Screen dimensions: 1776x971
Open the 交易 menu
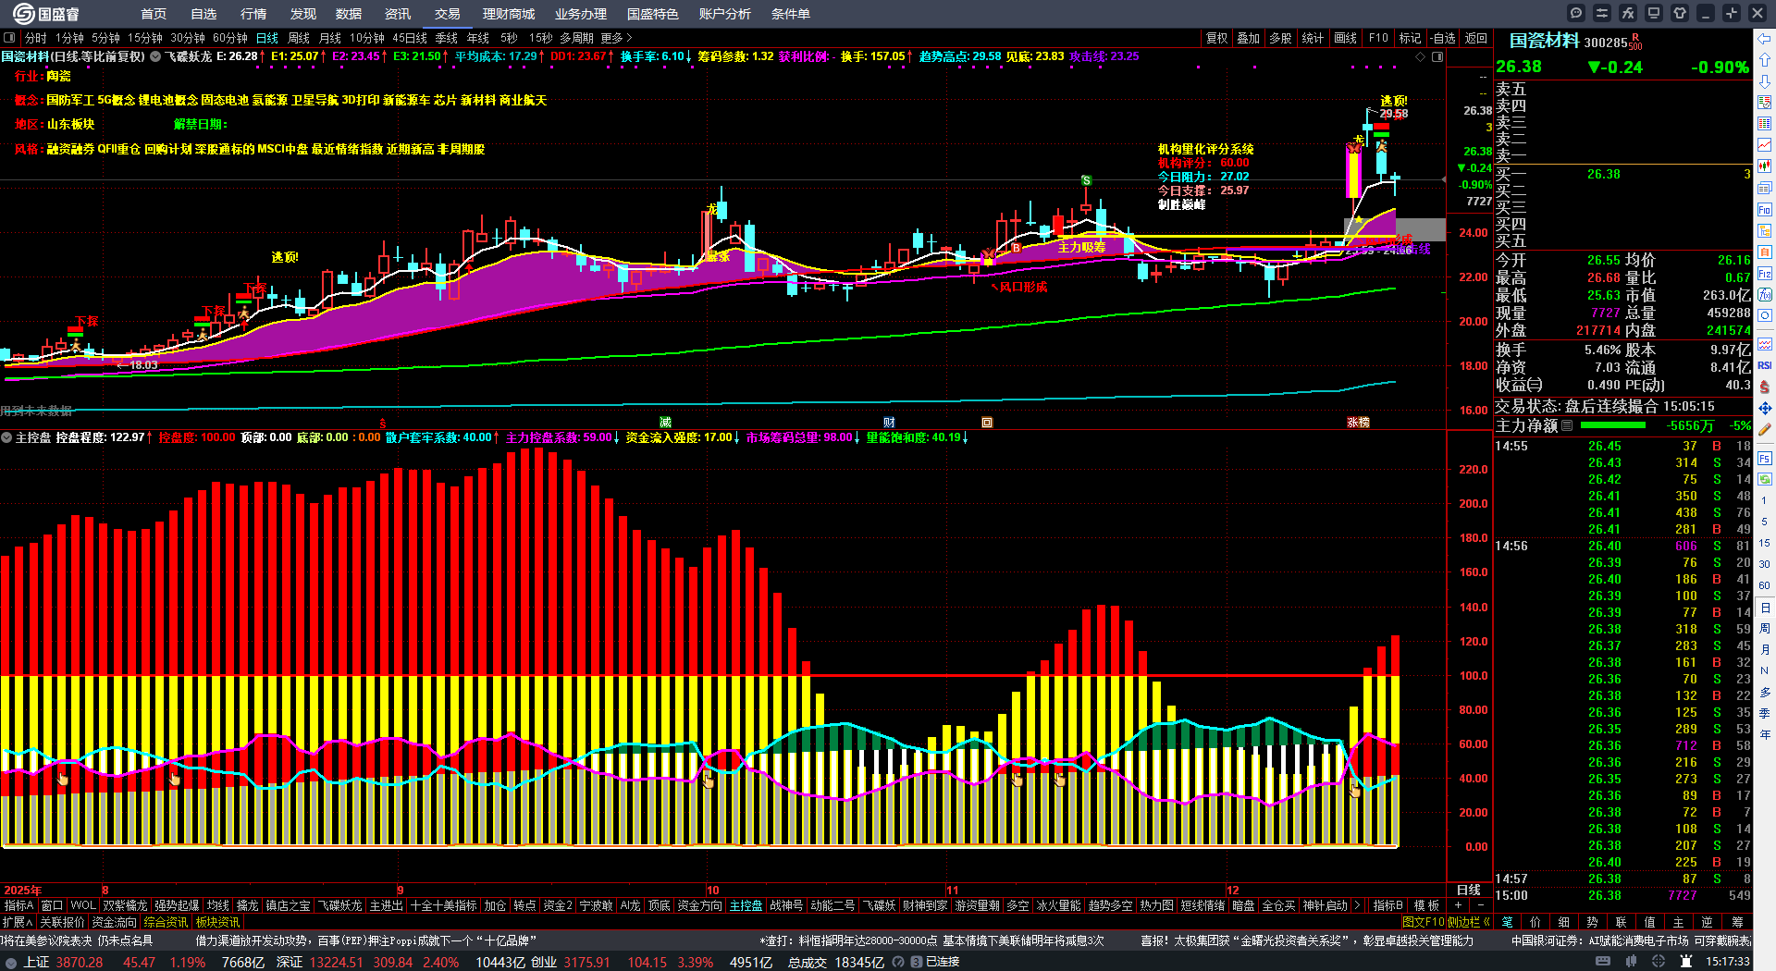pos(448,14)
